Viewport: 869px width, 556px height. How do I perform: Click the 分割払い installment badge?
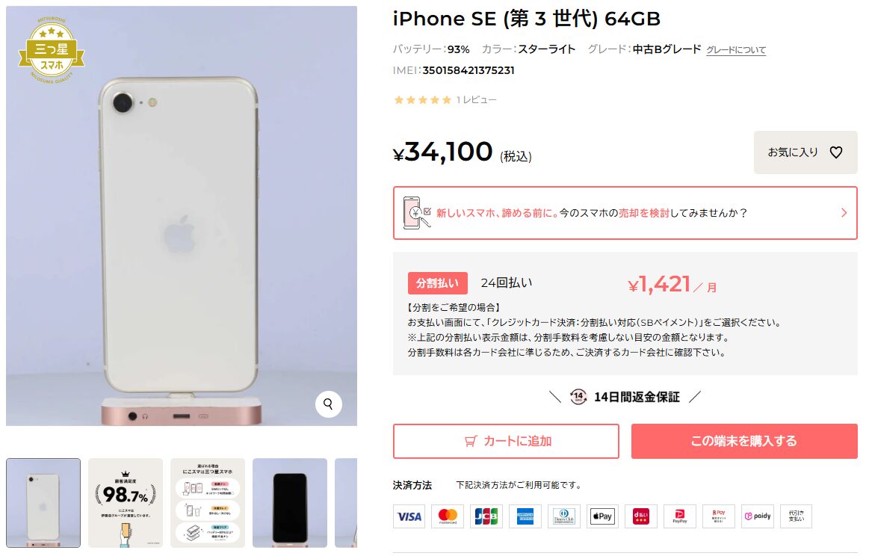tap(437, 283)
